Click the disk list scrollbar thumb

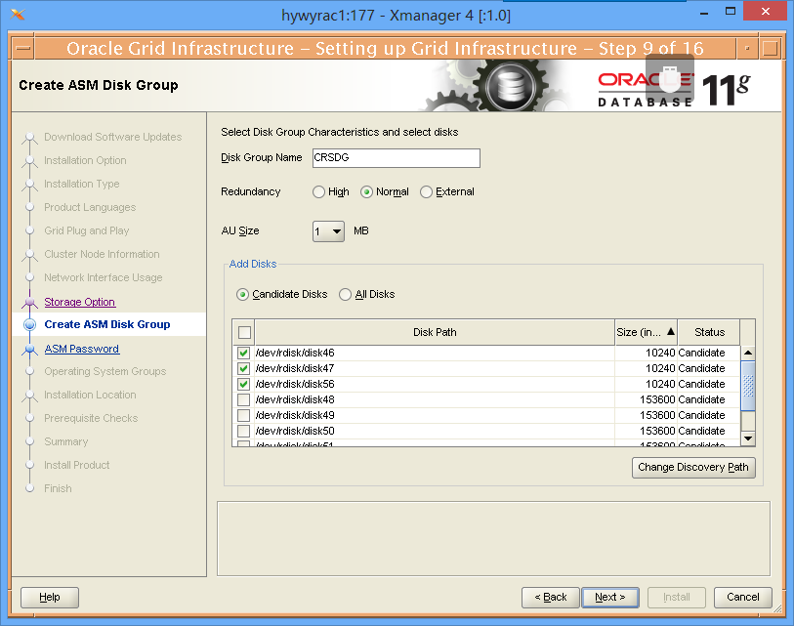pos(748,386)
